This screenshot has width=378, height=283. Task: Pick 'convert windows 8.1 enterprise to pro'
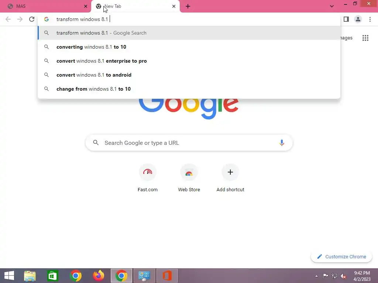pos(189,61)
